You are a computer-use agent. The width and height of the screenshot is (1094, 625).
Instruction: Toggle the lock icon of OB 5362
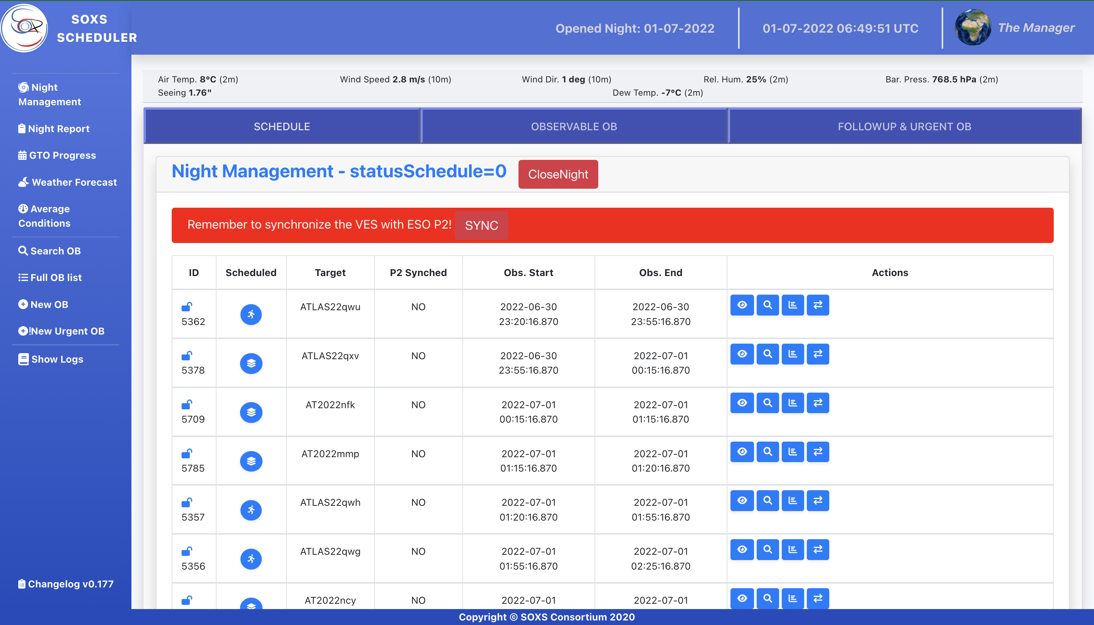pyautogui.click(x=187, y=306)
